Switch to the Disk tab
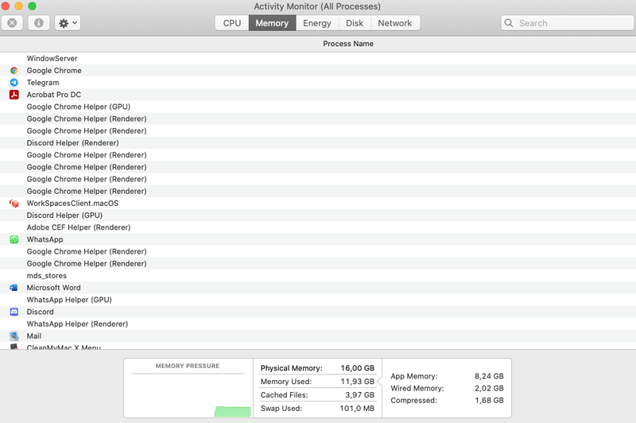This screenshot has height=423, width=636. (x=355, y=23)
